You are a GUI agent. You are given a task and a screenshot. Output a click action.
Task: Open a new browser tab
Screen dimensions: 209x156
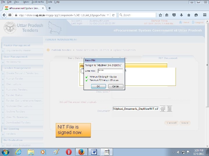coord(49,8)
